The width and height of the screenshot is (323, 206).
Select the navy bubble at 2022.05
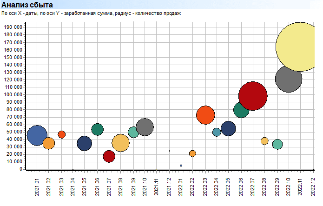[228, 129]
